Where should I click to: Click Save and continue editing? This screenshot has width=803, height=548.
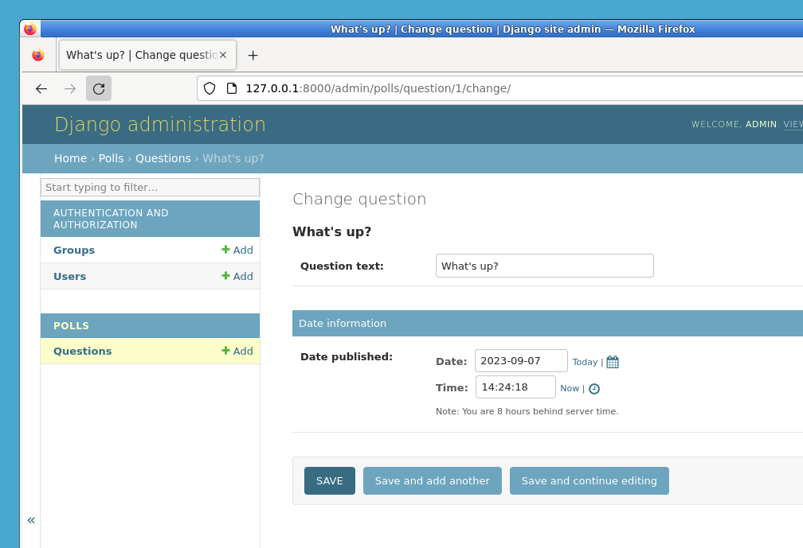590,480
